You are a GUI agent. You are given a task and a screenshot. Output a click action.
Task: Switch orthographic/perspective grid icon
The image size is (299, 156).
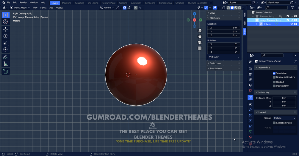pos(200,48)
